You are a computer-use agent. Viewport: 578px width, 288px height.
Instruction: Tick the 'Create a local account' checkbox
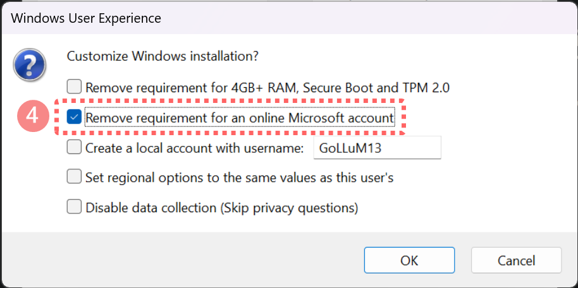coord(75,147)
